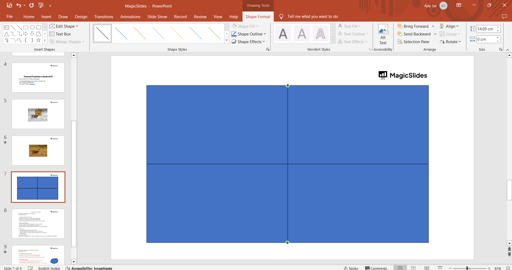512x270 pixels.
Task: Open the Alt Text pane
Action: (x=383, y=35)
